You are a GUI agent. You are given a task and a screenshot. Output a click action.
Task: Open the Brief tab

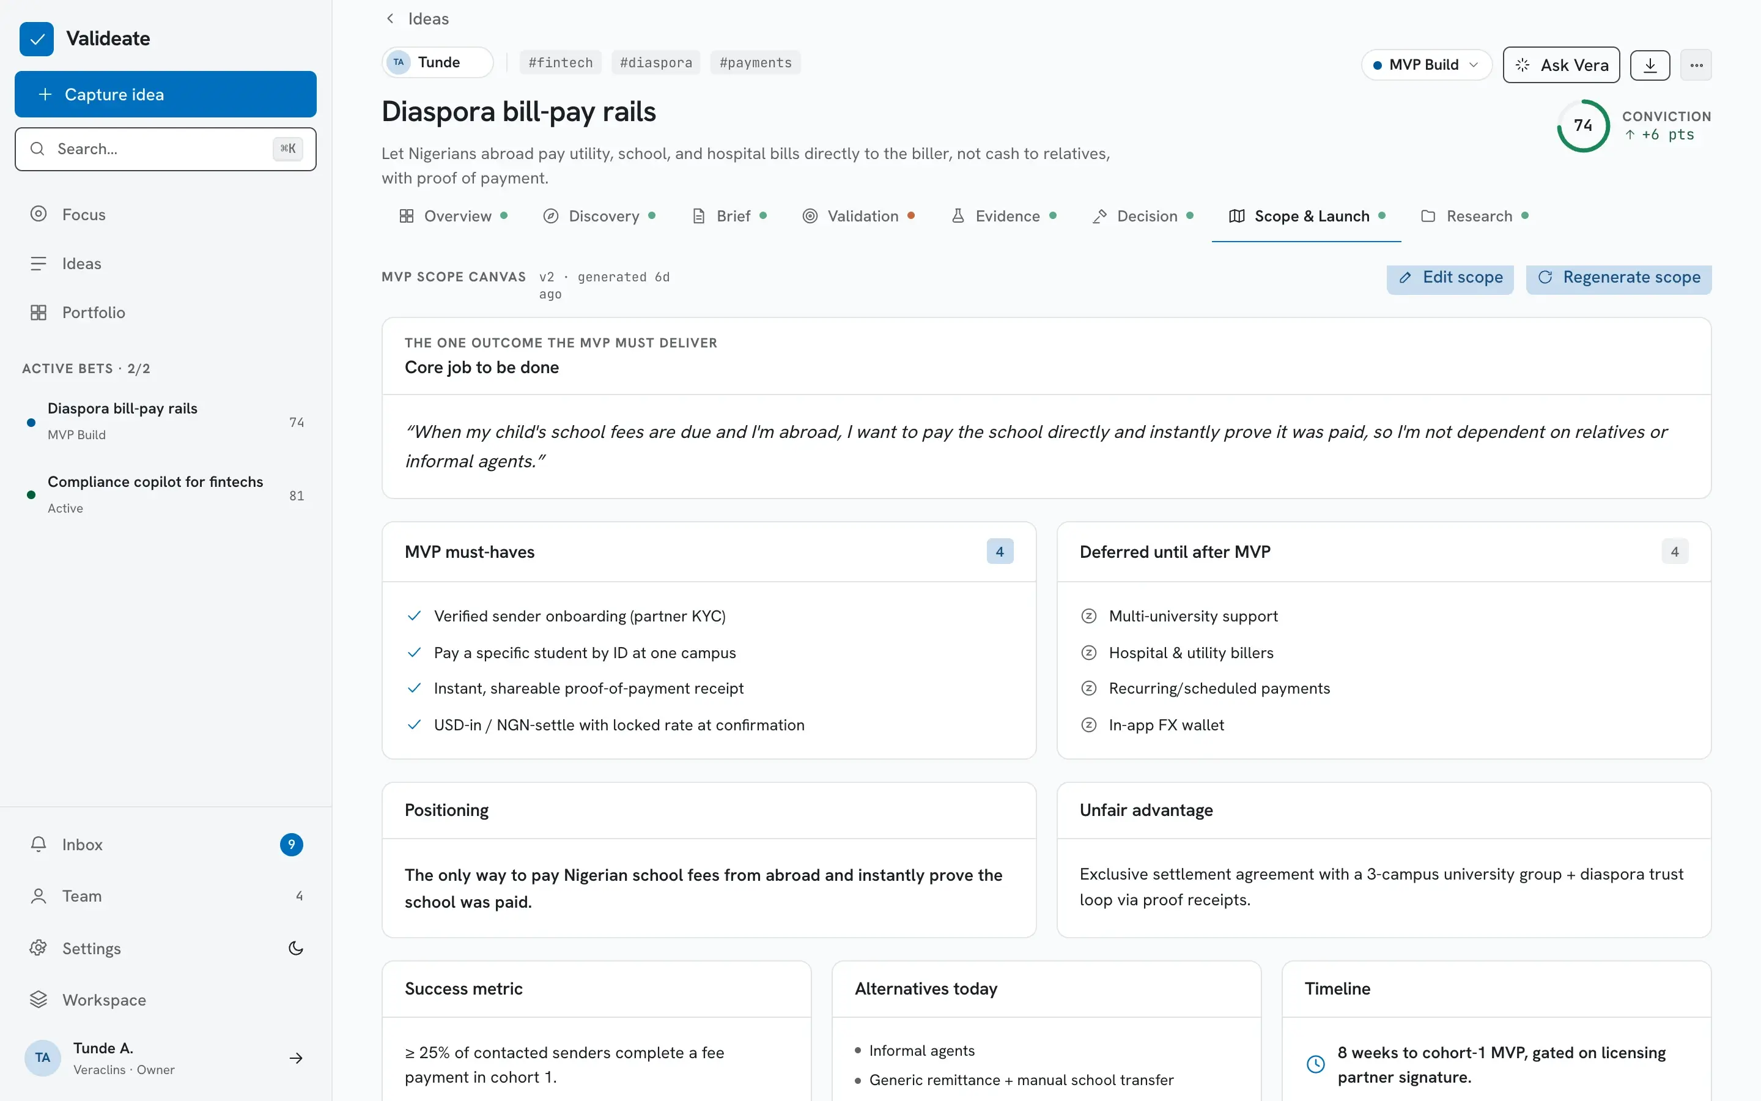[728, 217]
